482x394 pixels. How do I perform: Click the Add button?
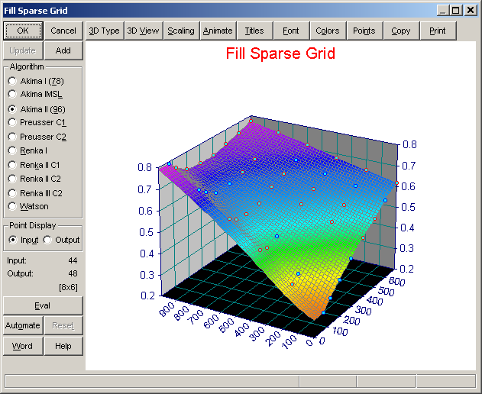pyautogui.click(x=63, y=50)
